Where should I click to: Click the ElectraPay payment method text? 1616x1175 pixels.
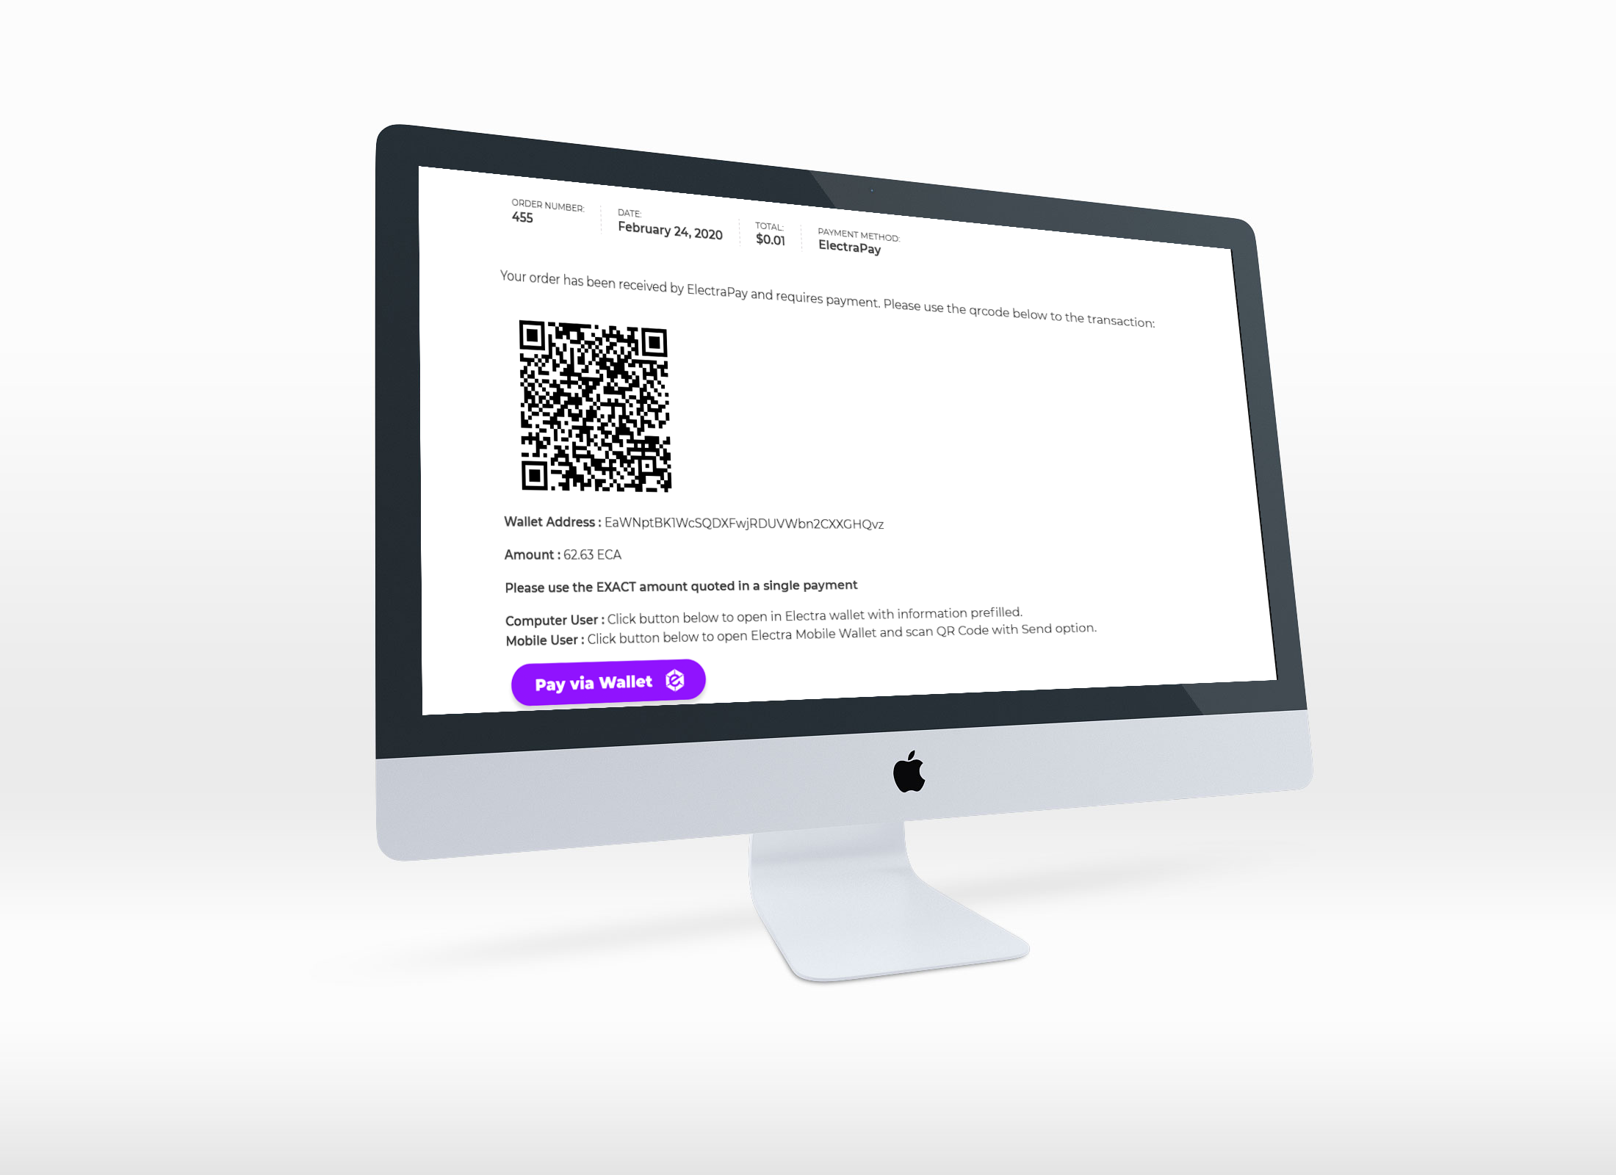[850, 247]
